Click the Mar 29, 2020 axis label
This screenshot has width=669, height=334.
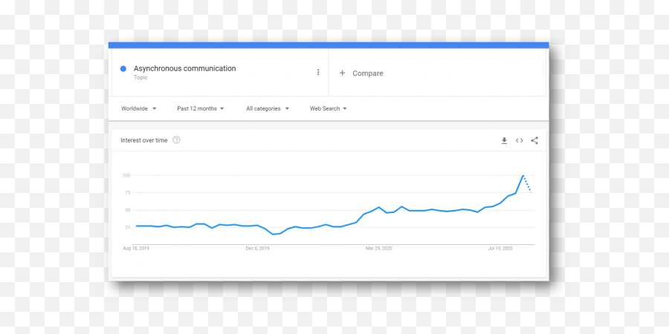click(x=379, y=249)
